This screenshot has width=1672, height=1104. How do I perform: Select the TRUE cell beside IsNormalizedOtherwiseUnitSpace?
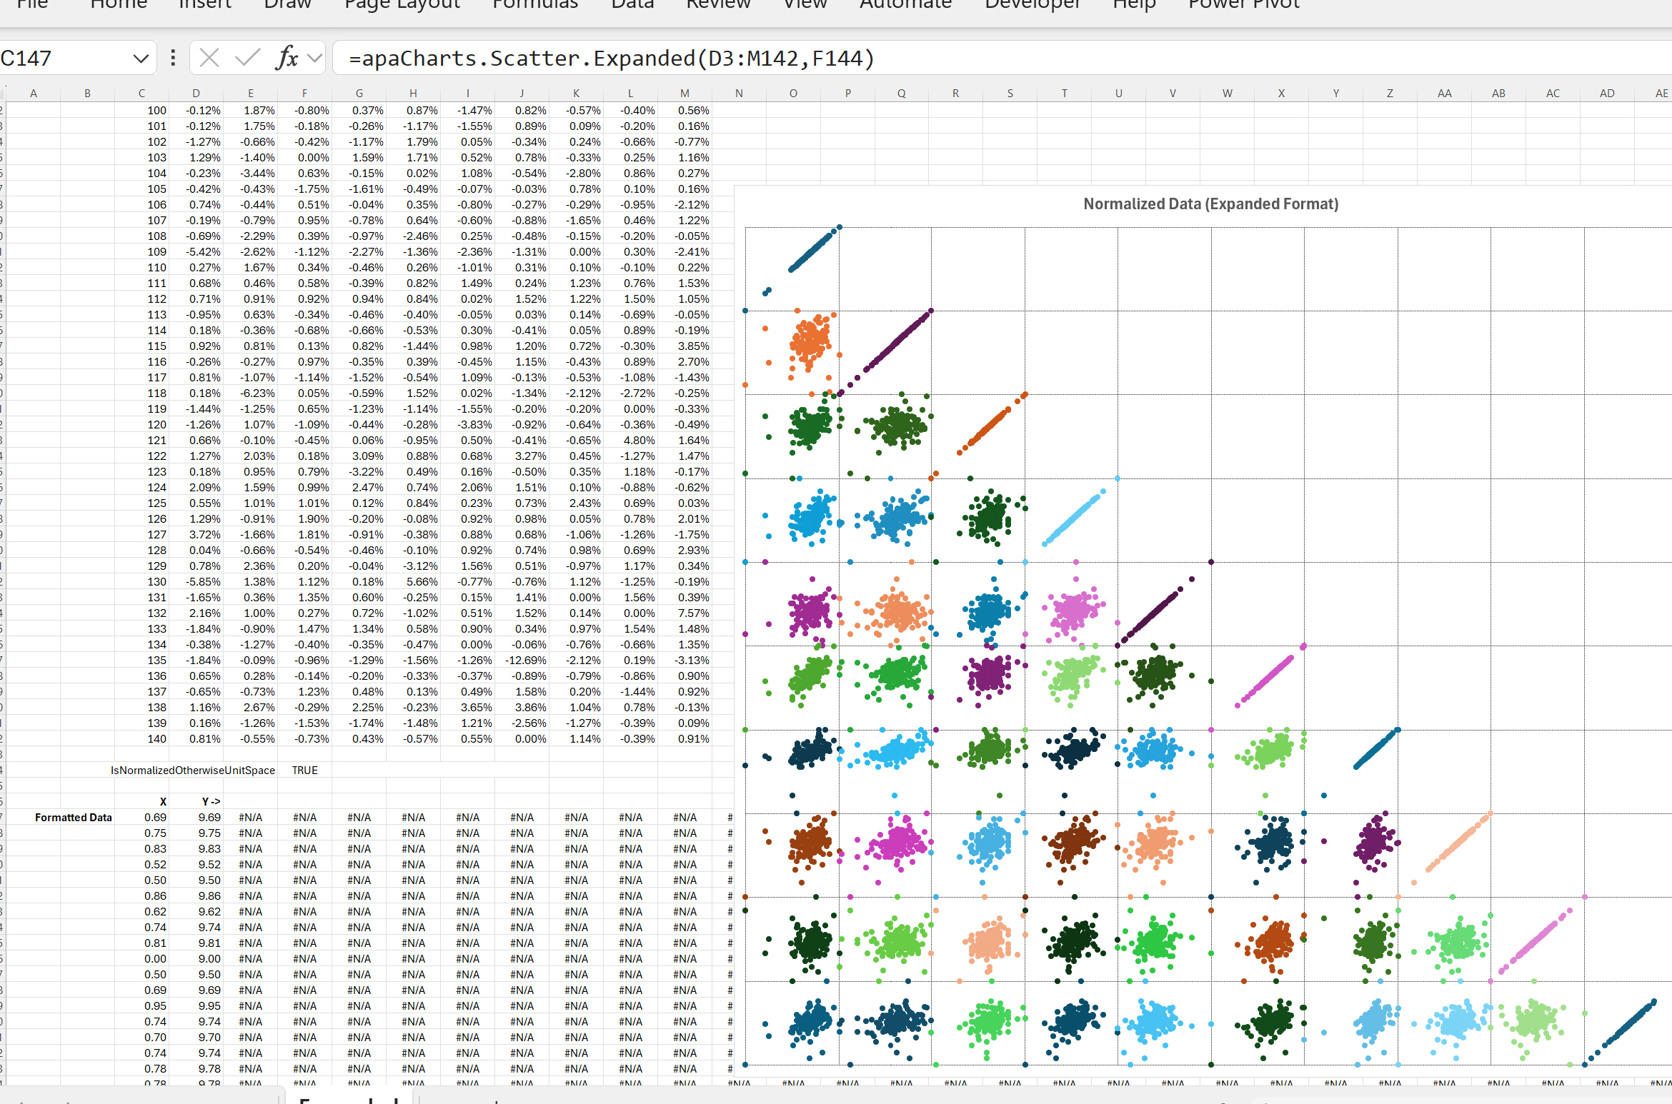[305, 771]
